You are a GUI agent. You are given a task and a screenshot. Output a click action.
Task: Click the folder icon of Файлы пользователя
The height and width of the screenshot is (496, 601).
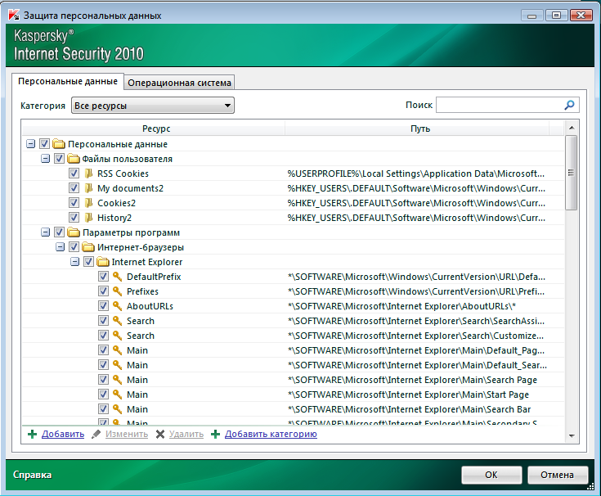tap(74, 159)
